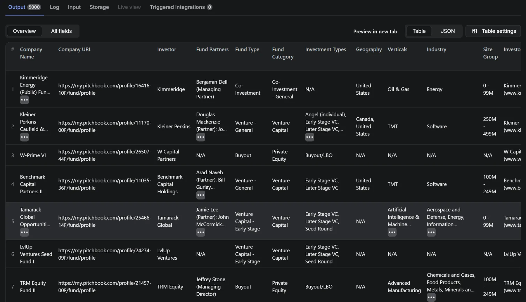The height and width of the screenshot is (302, 526).
Task: Expand Douglas Mackenzie fund partners cell
Action: click(x=200, y=137)
